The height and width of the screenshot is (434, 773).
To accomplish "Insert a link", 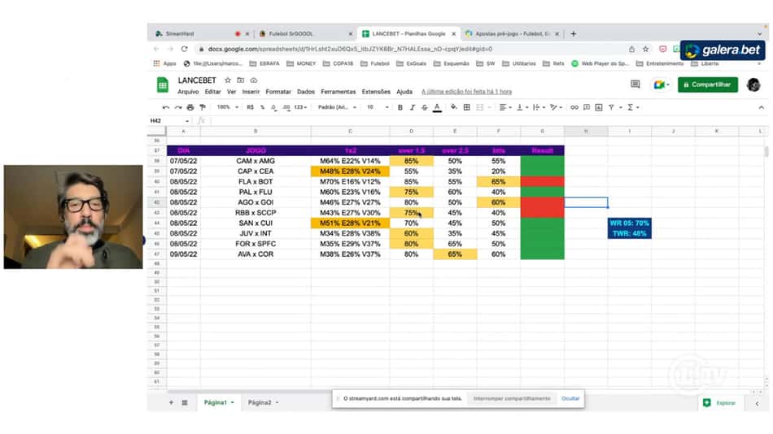I will pyautogui.click(x=574, y=107).
